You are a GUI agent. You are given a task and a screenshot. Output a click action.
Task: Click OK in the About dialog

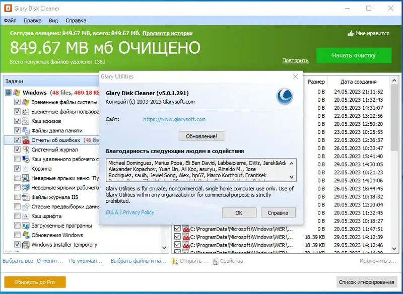coord(239,212)
